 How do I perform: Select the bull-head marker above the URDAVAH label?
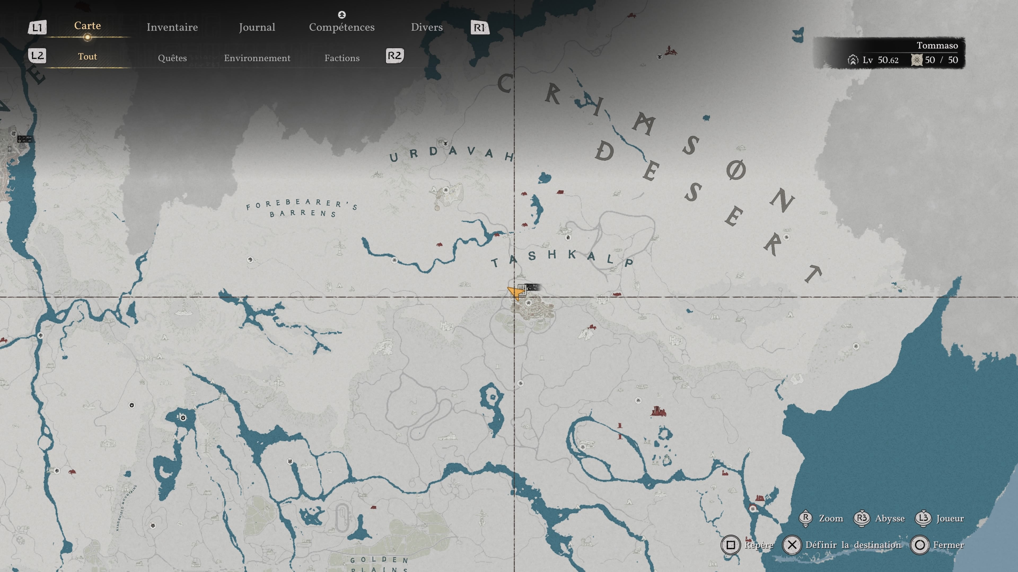445,143
